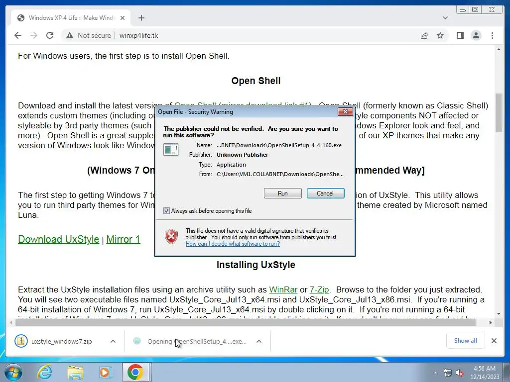
Task: Open the Chrome three-dot menu
Action: point(492,35)
